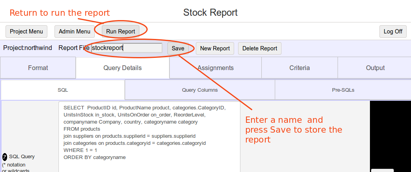Viewport: 411px width, 172px height.
Task: Open the Project Menu
Action: tap(26, 31)
